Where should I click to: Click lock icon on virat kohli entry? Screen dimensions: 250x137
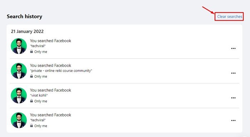(31, 101)
